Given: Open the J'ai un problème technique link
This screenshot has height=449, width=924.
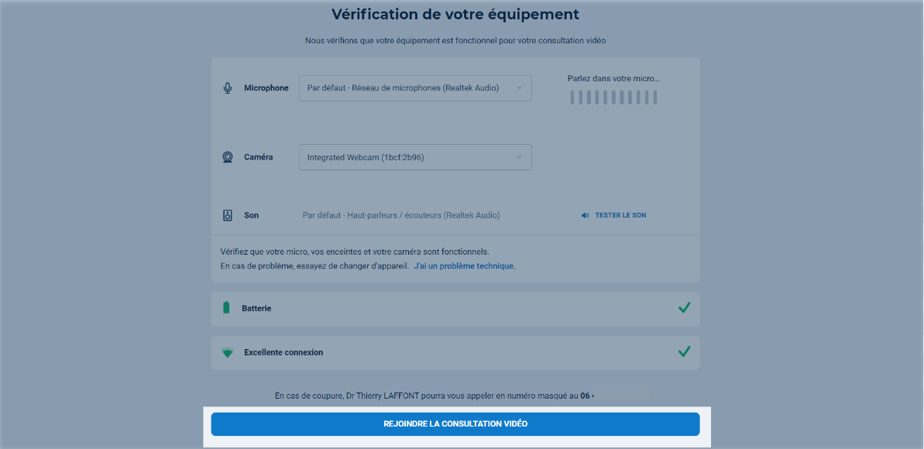Looking at the screenshot, I should tap(465, 266).
